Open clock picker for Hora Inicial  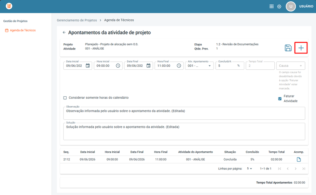tap(118, 66)
